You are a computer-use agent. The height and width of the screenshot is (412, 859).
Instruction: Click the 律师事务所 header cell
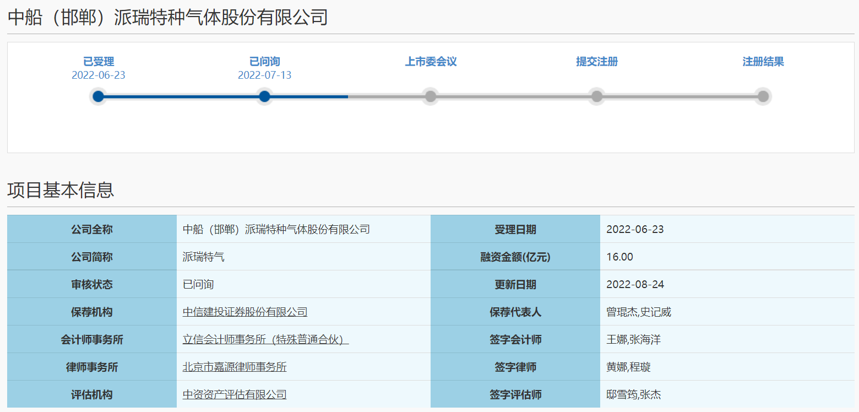(92, 367)
